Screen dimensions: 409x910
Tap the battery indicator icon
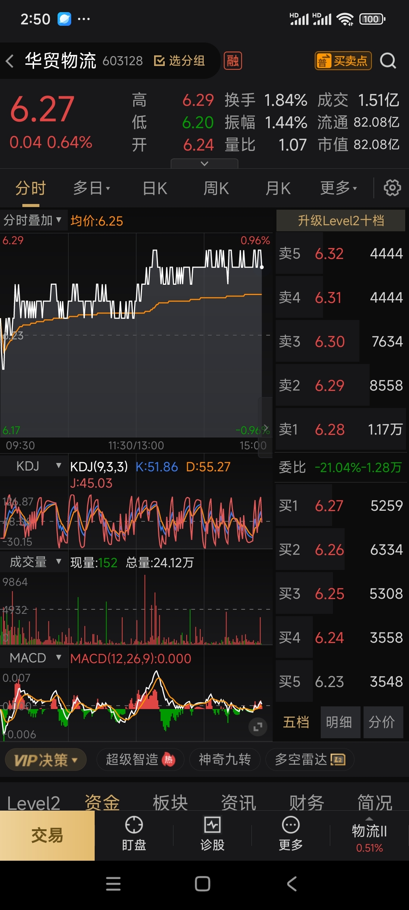[x=372, y=19]
